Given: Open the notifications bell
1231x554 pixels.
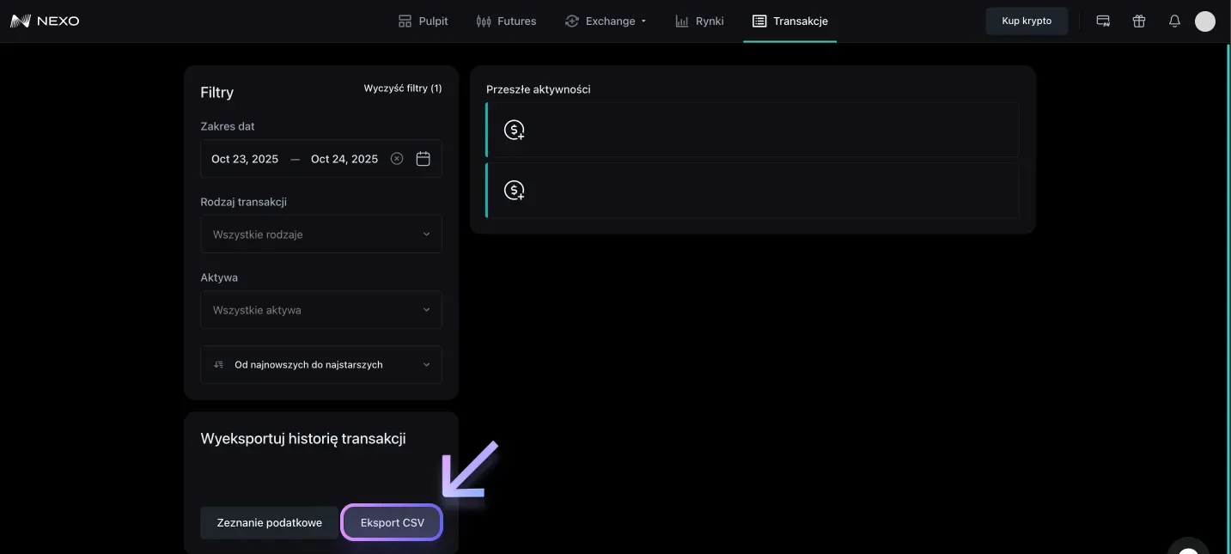Looking at the screenshot, I should [x=1174, y=21].
